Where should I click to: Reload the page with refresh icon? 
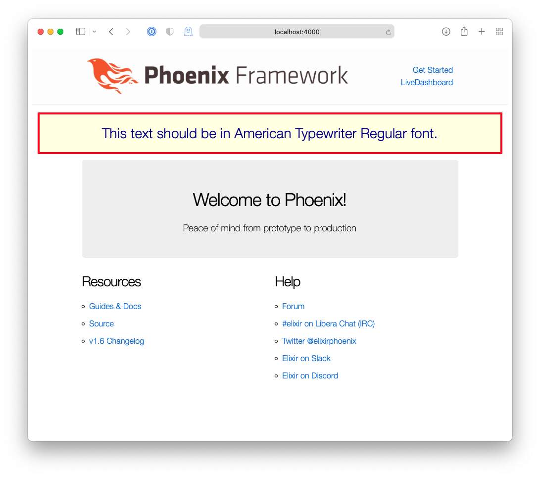point(388,32)
